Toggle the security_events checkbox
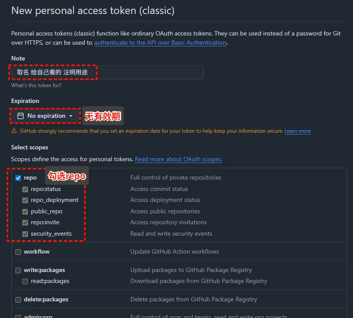353x318 pixels. pos(25,234)
